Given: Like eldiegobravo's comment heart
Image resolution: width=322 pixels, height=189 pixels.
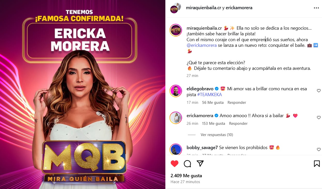Looking at the screenshot, I should [x=319, y=91].
